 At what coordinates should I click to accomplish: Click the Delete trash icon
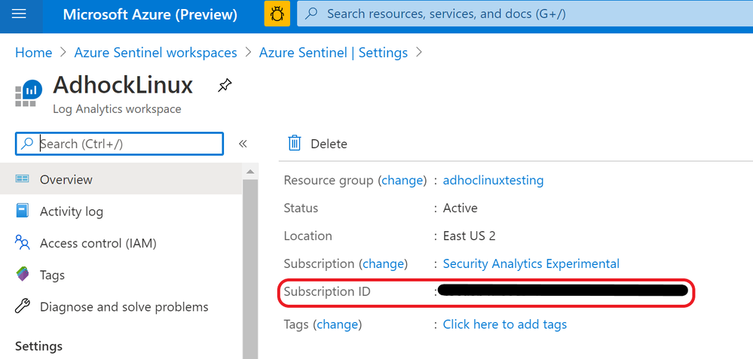click(x=295, y=144)
